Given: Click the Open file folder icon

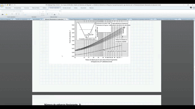Looking at the screenshot, I should [x=7, y=5].
